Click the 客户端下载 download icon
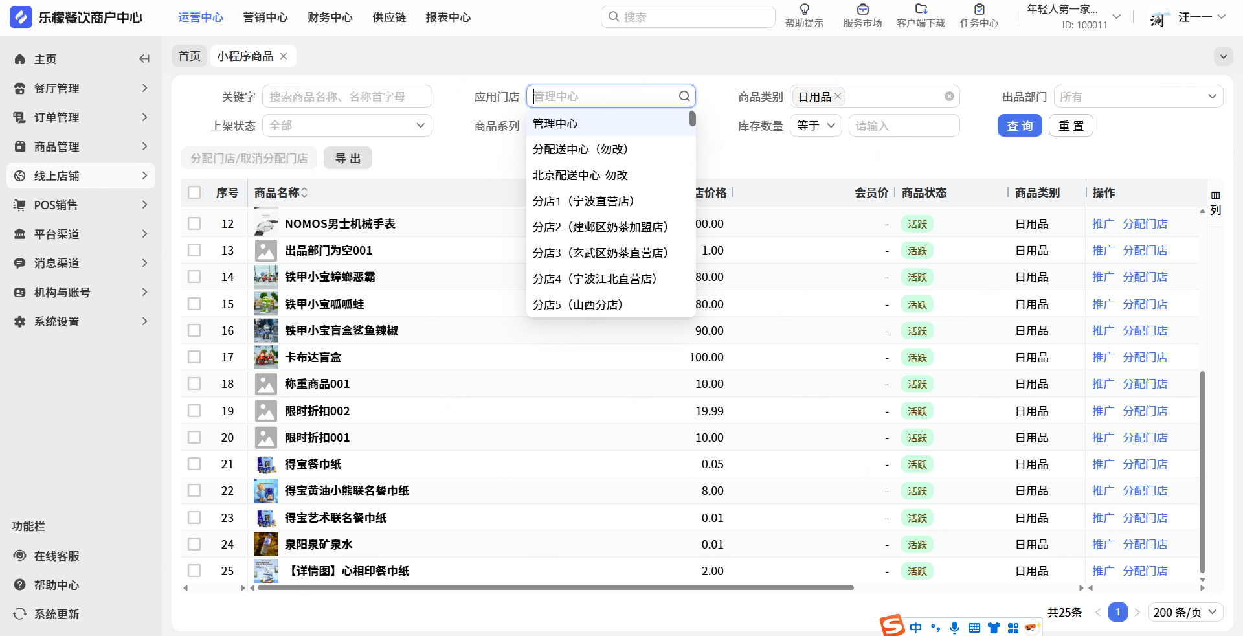Image resolution: width=1243 pixels, height=636 pixels. (x=921, y=10)
